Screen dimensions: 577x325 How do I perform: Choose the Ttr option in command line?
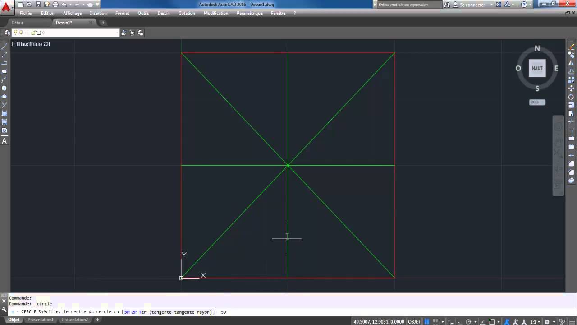tap(142, 312)
